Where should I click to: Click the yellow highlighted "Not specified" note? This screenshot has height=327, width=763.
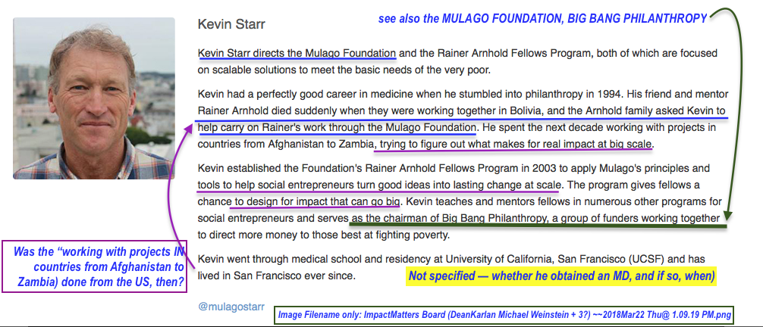(561, 276)
